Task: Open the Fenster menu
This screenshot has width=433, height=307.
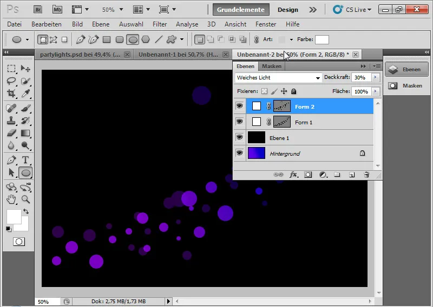Action: click(266, 24)
